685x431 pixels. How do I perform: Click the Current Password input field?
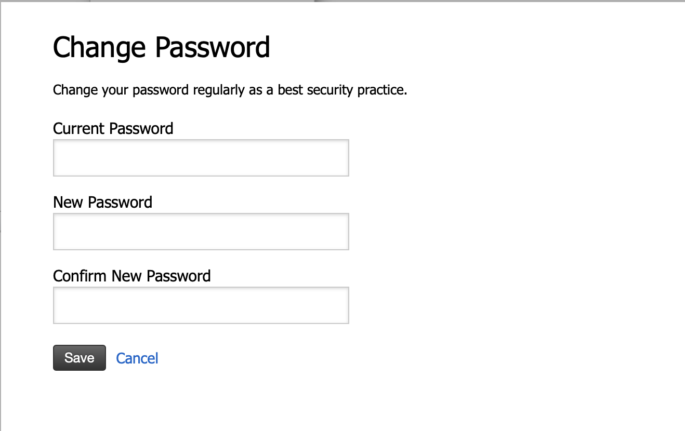pyautogui.click(x=201, y=158)
